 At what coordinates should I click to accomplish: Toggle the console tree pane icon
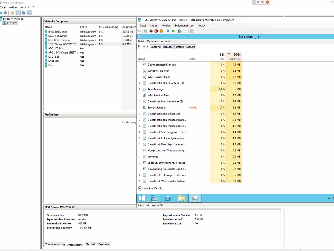point(17,13)
